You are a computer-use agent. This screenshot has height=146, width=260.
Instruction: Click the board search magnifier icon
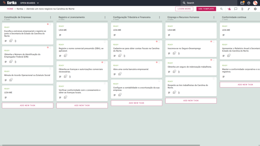221,9
